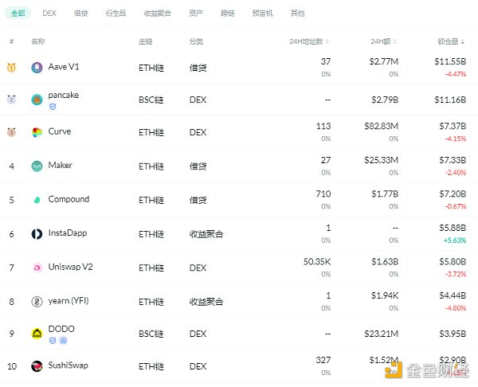Select the 全部 category tab
This screenshot has width=478, height=387.
click(18, 13)
